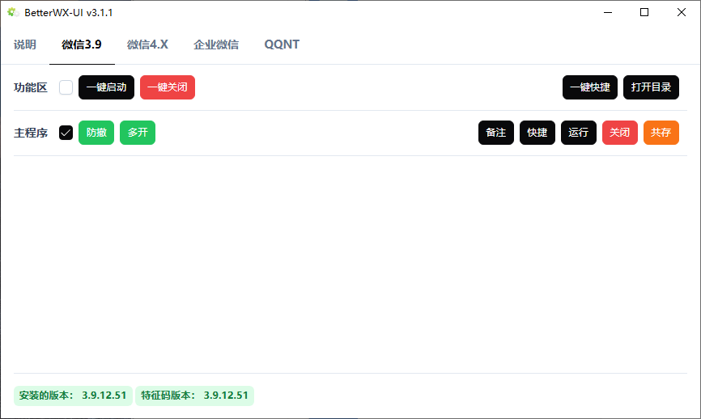Viewport: 701px width, 419px height.
Task: Click the 功能区 label
Action: pos(31,87)
